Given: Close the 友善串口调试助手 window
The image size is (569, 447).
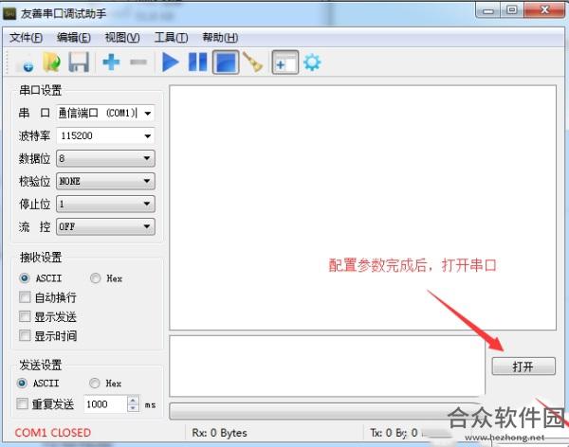Looking at the screenshot, I should pyautogui.click(x=544, y=10).
